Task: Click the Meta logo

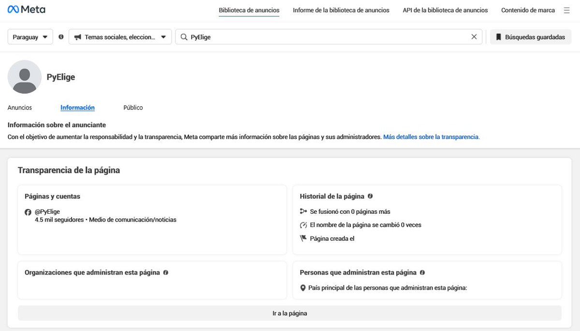Action: pyautogui.click(x=27, y=10)
